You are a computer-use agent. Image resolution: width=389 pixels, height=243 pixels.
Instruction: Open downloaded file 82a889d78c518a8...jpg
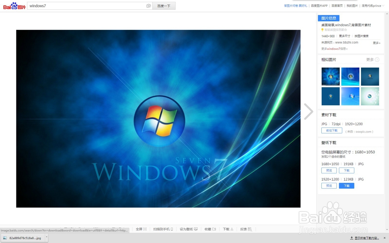[22, 238]
